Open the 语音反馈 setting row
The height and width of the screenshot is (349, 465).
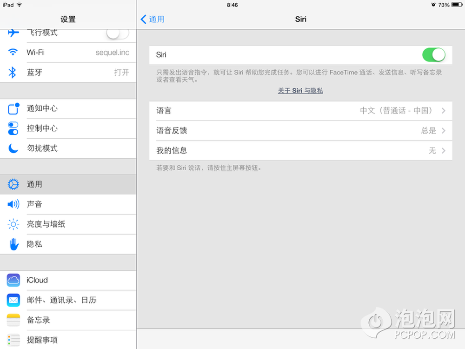click(301, 131)
